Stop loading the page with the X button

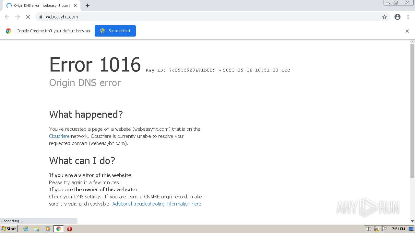pos(28,17)
